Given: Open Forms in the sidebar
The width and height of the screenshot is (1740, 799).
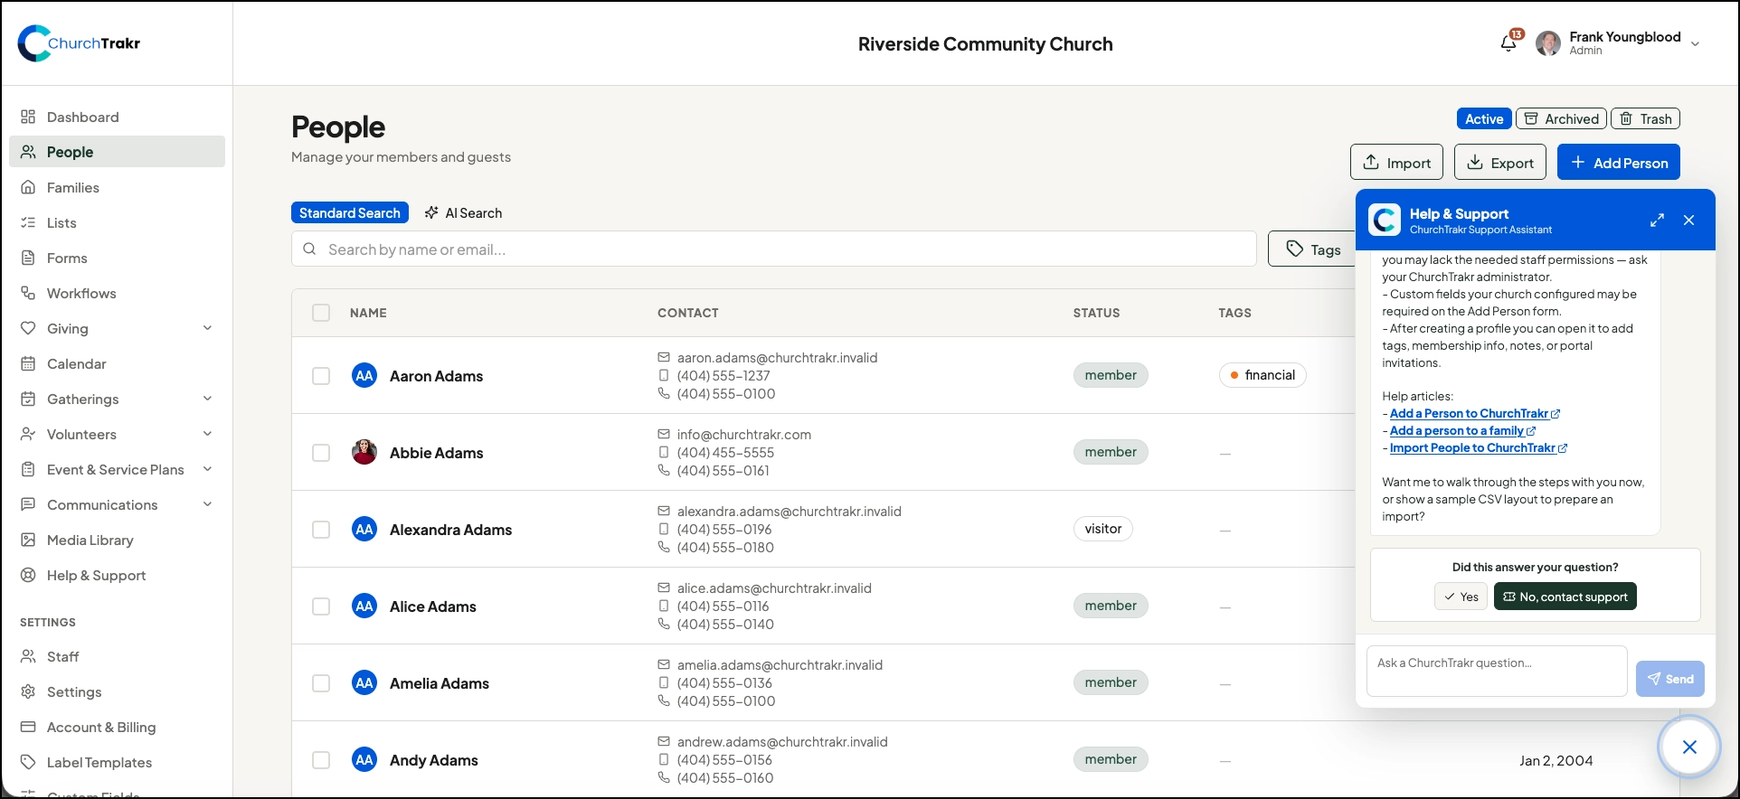Looking at the screenshot, I should 117,258.
